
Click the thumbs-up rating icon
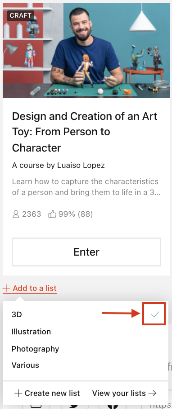52,214
